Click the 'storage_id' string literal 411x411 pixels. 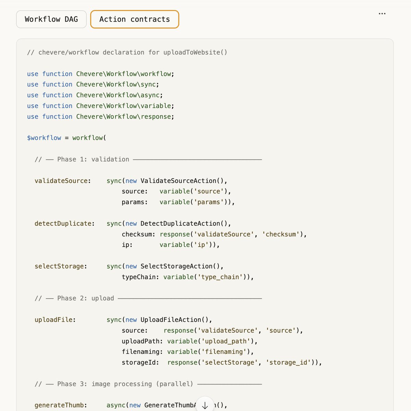click(x=288, y=363)
